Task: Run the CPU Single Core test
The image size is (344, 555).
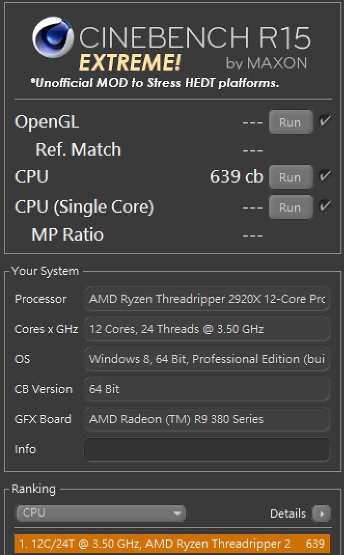Action: pyautogui.click(x=290, y=207)
